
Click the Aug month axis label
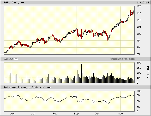55,114
